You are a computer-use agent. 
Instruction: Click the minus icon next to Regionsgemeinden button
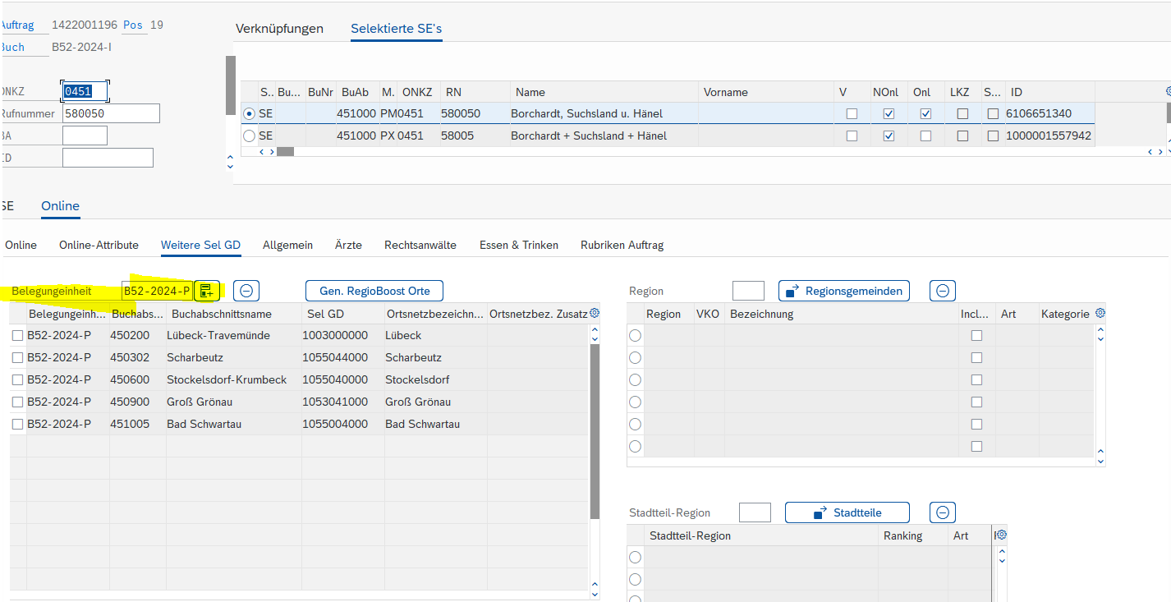[943, 291]
